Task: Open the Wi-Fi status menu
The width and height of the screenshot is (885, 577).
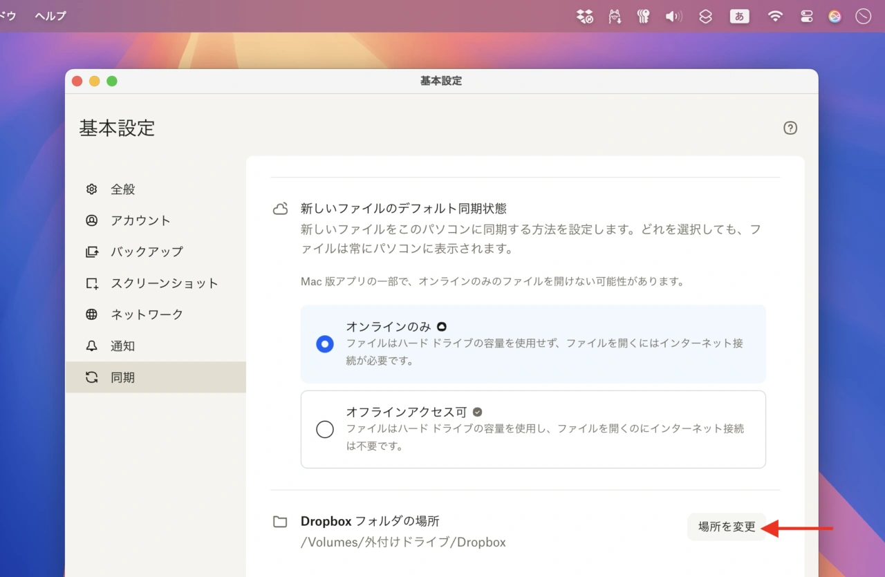Action: coord(775,17)
